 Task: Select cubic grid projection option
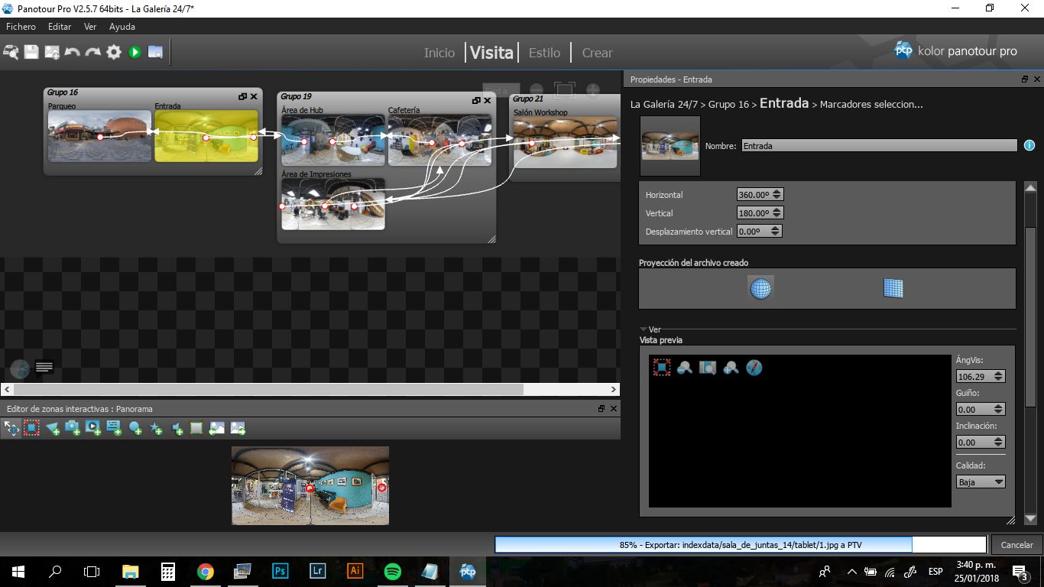[x=893, y=288]
